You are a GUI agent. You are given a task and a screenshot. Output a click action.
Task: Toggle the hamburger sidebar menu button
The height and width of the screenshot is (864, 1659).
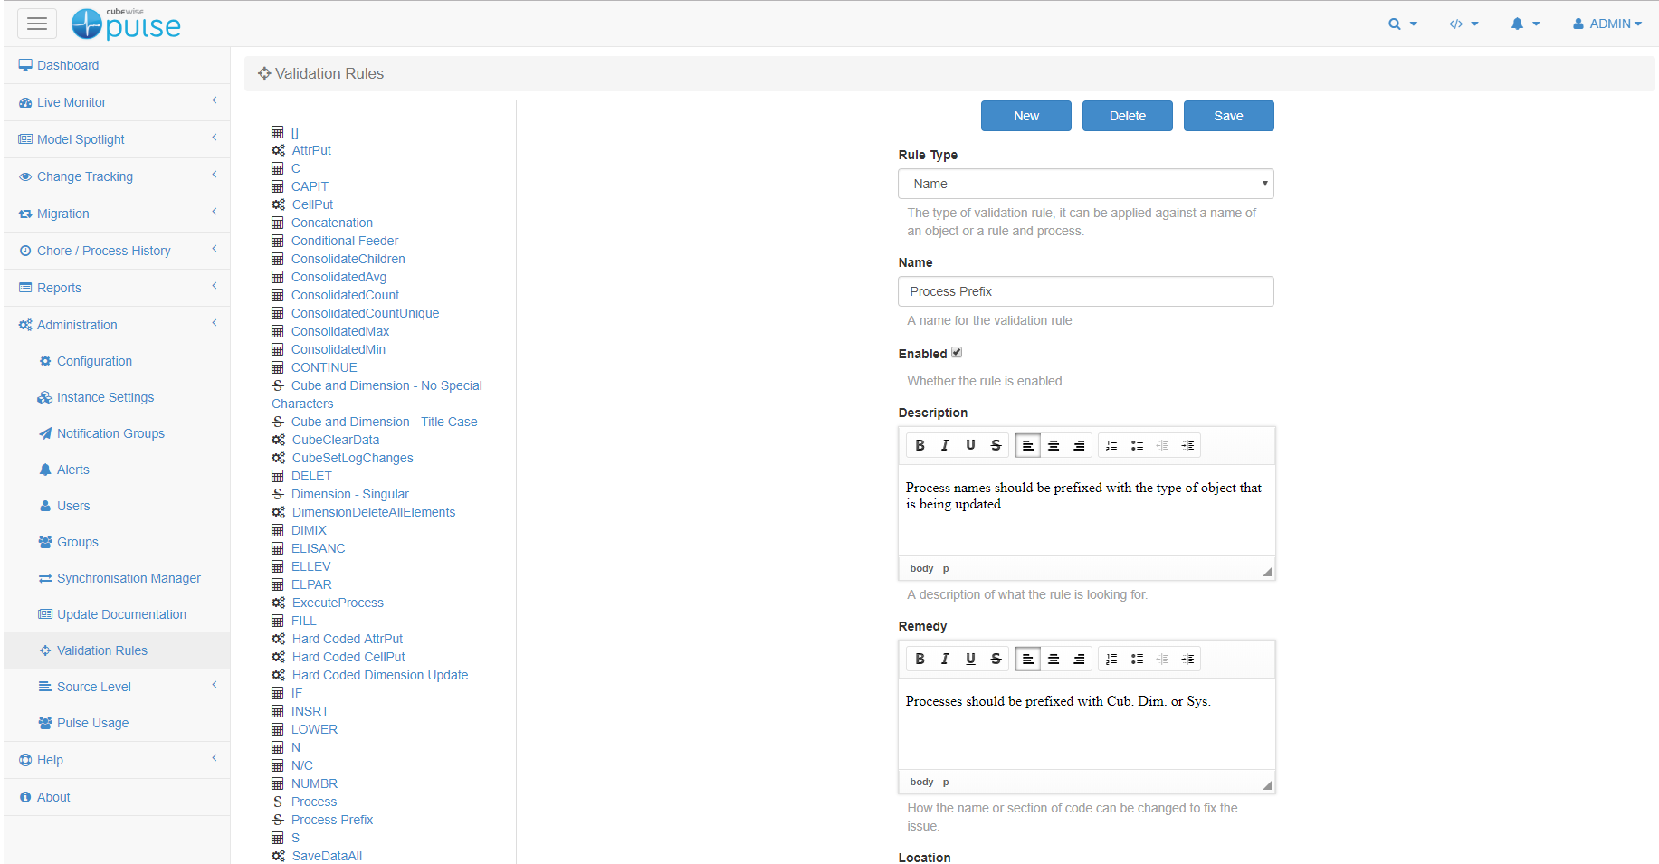tap(37, 24)
